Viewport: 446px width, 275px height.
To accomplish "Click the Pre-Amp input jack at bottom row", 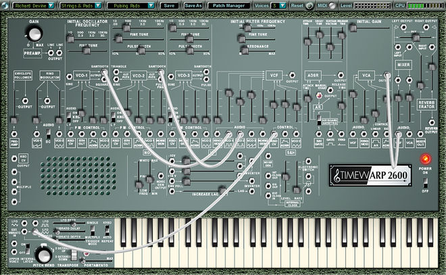I will pos(14,134).
